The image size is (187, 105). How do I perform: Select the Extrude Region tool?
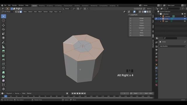click(4, 51)
